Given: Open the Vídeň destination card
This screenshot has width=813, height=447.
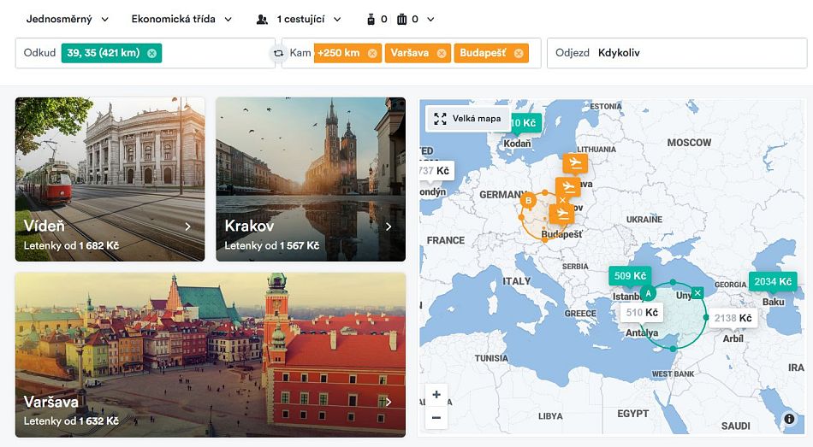Looking at the screenshot, I should point(110,179).
